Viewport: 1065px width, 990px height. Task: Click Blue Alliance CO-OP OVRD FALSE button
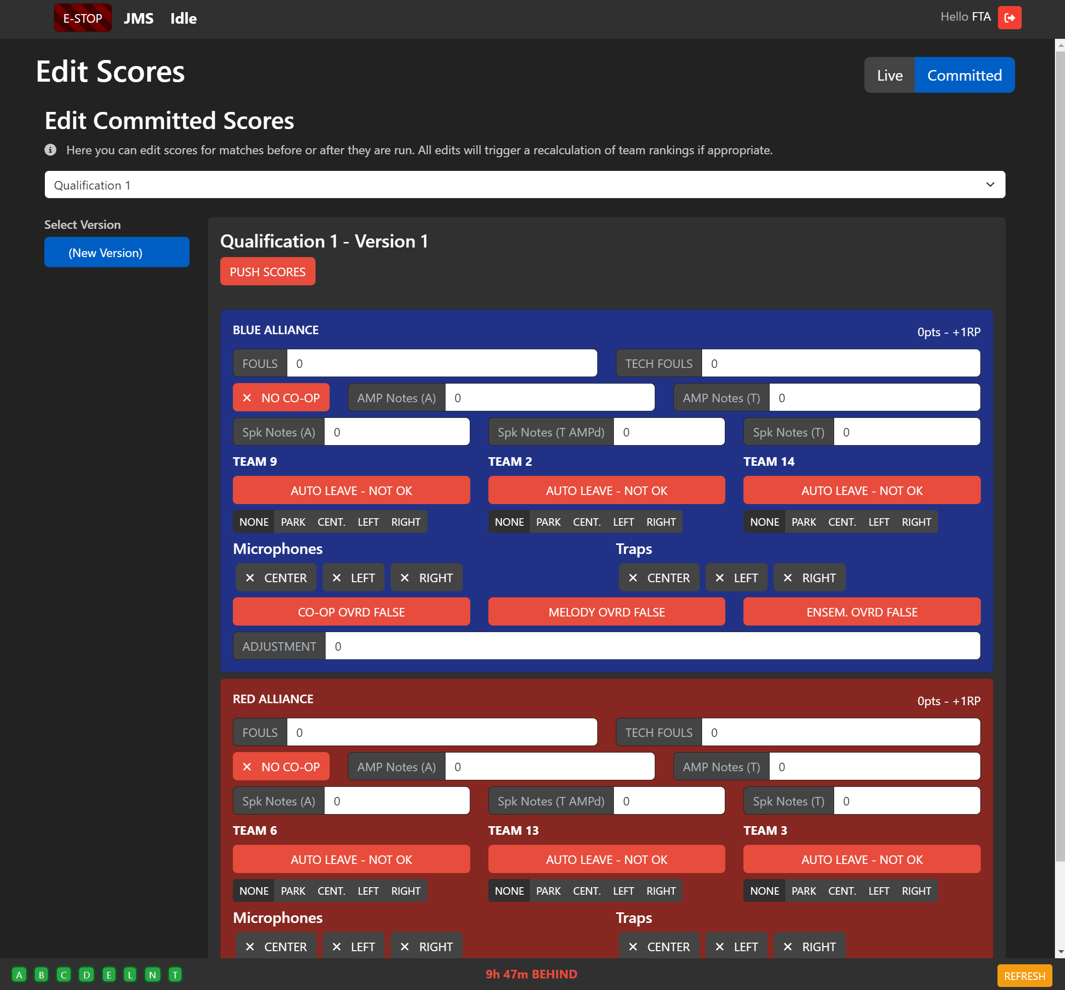click(351, 611)
